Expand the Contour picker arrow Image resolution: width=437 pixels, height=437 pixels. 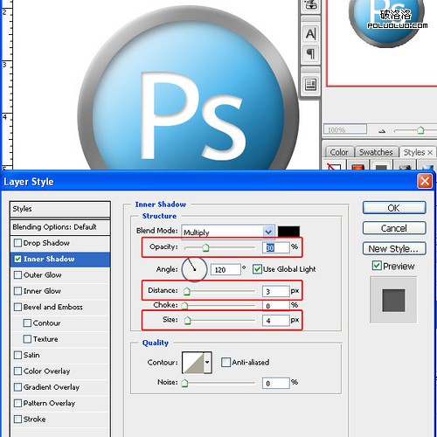coord(207,362)
